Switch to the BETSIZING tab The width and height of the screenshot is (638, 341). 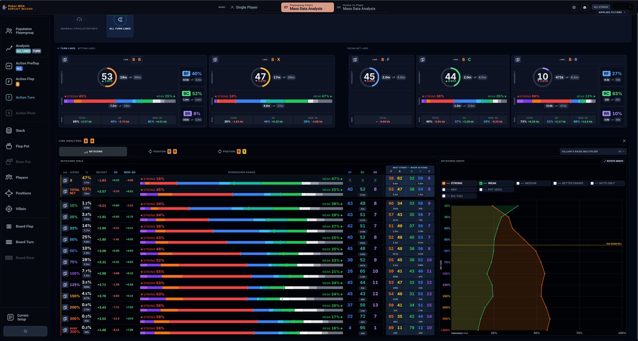tap(93, 151)
